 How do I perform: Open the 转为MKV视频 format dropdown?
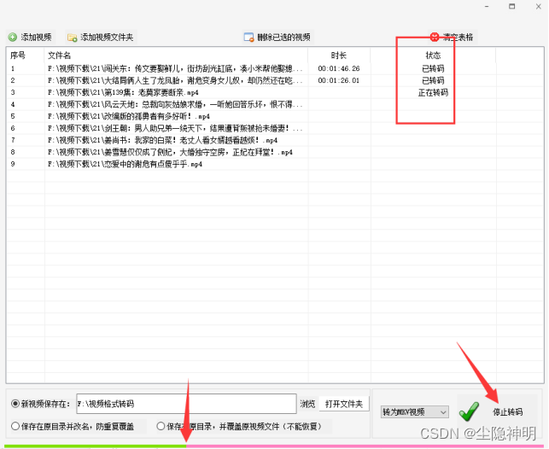(415, 412)
